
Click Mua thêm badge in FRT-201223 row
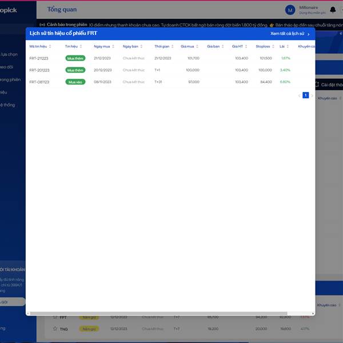pos(75,70)
